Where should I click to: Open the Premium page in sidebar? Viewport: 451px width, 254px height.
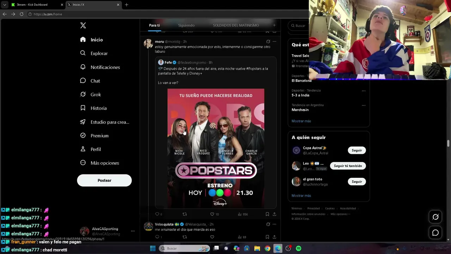pyautogui.click(x=94, y=135)
